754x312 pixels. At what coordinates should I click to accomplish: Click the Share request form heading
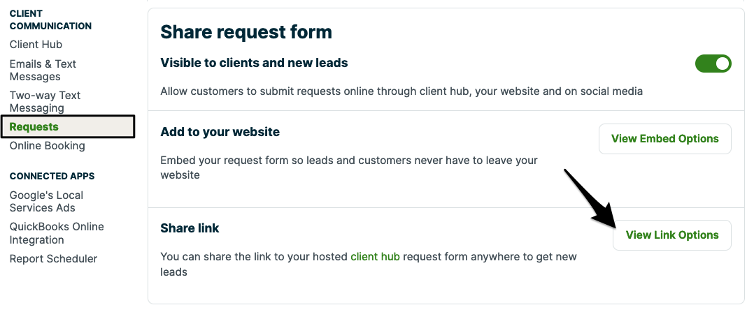(x=246, y=31)
